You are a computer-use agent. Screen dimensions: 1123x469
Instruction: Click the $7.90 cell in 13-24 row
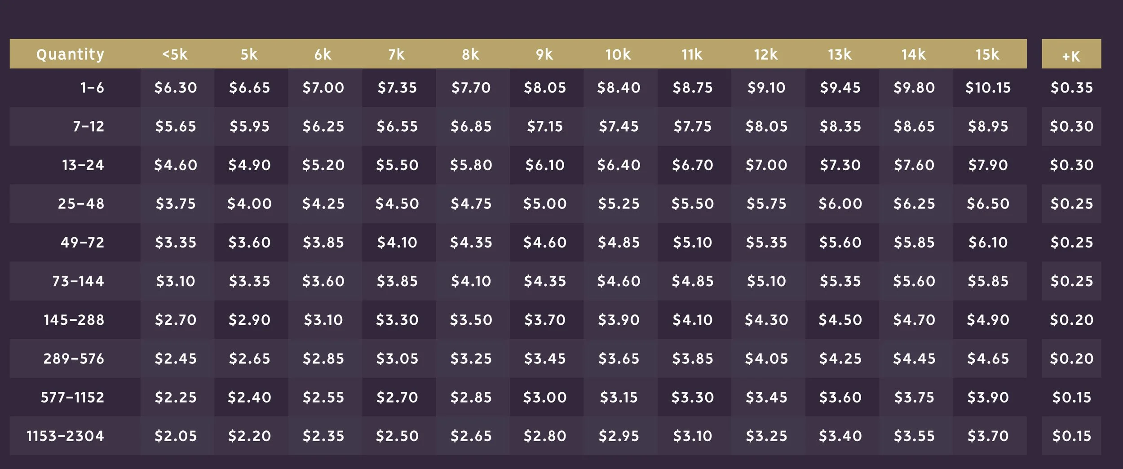point(988,165)
